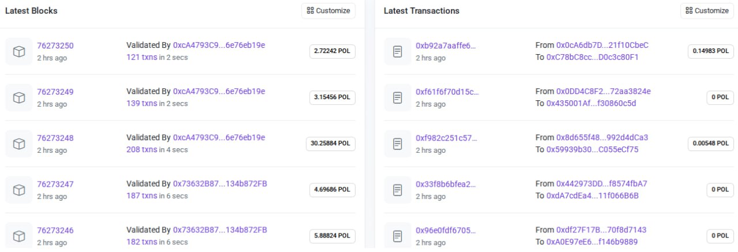Click the cube icon for block 76273250

pos(19,51)
